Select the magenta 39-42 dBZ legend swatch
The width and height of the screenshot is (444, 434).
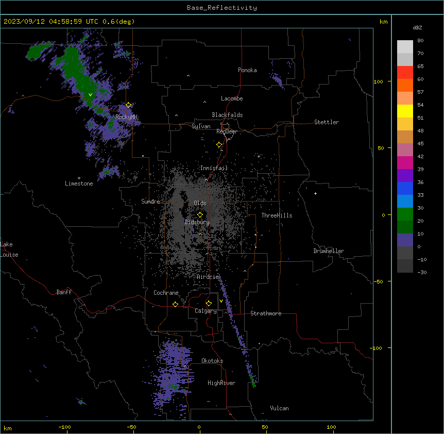405,162
